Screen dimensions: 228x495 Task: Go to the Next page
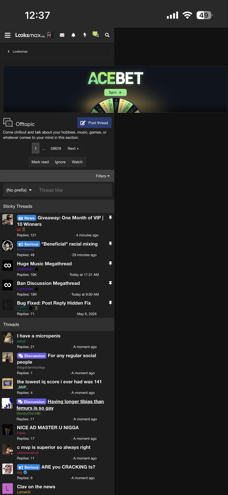(x=73, y=149)
